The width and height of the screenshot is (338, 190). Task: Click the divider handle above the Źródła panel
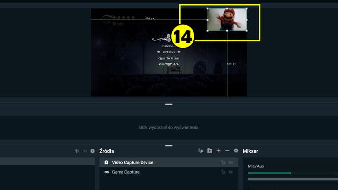tap(169, 146)
